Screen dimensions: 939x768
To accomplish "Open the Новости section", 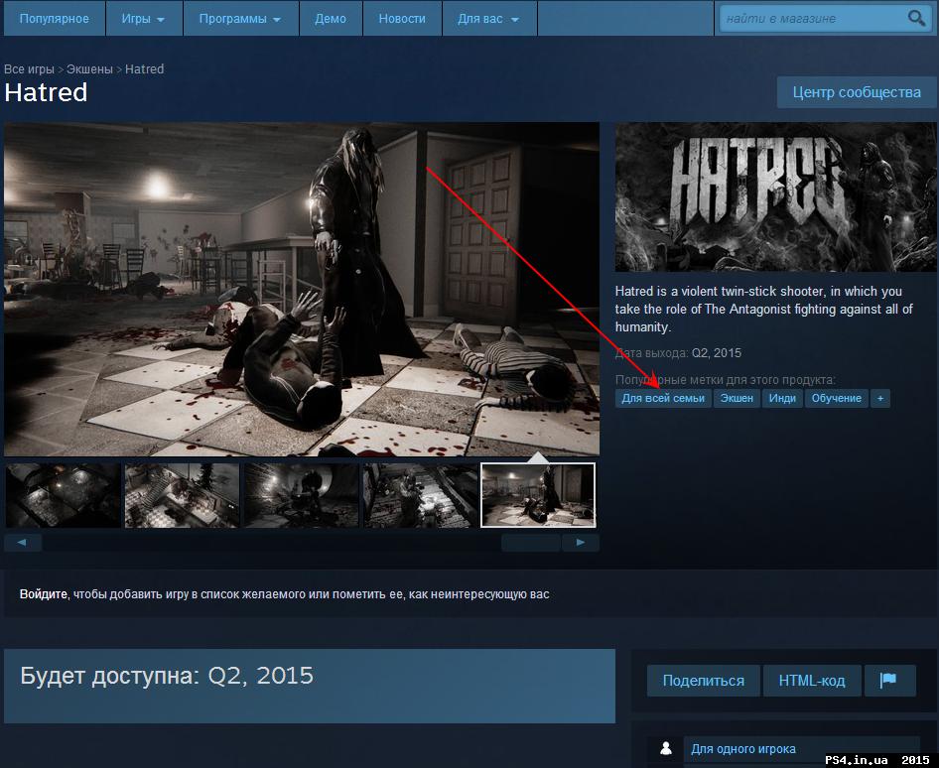I will click(401, 18).
